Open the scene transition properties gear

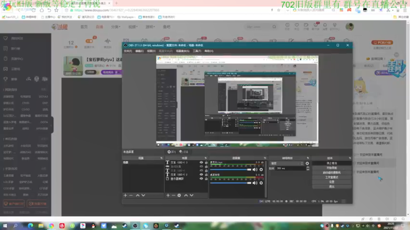pos(307,164)
